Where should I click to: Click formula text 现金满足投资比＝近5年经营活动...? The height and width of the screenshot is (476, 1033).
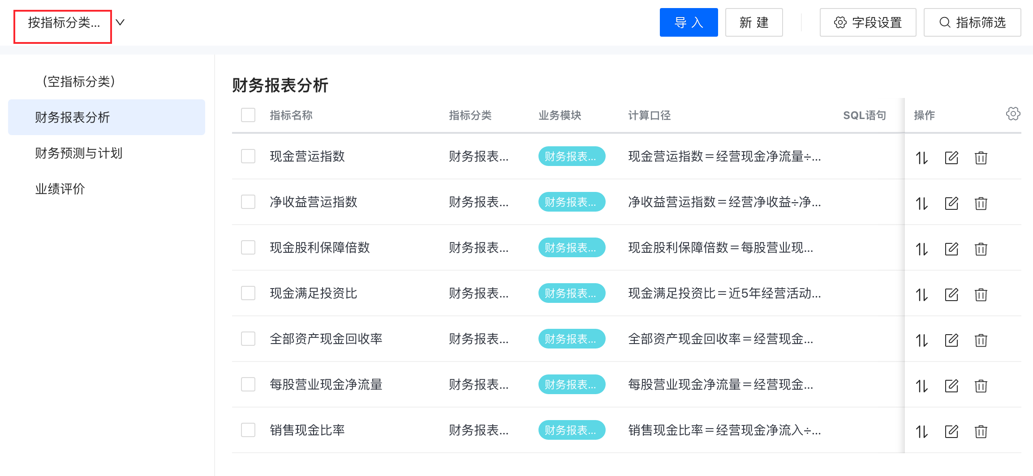pyautogui.click(x=724, y=293)
